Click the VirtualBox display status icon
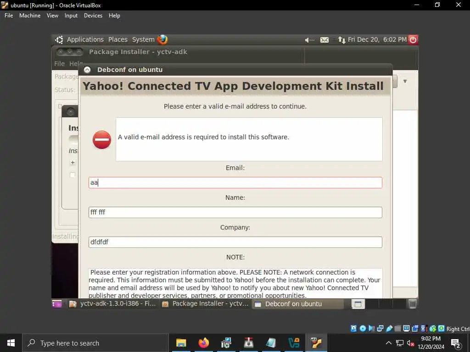The height and width of the screenshot is (352, 470). (407, 329)
